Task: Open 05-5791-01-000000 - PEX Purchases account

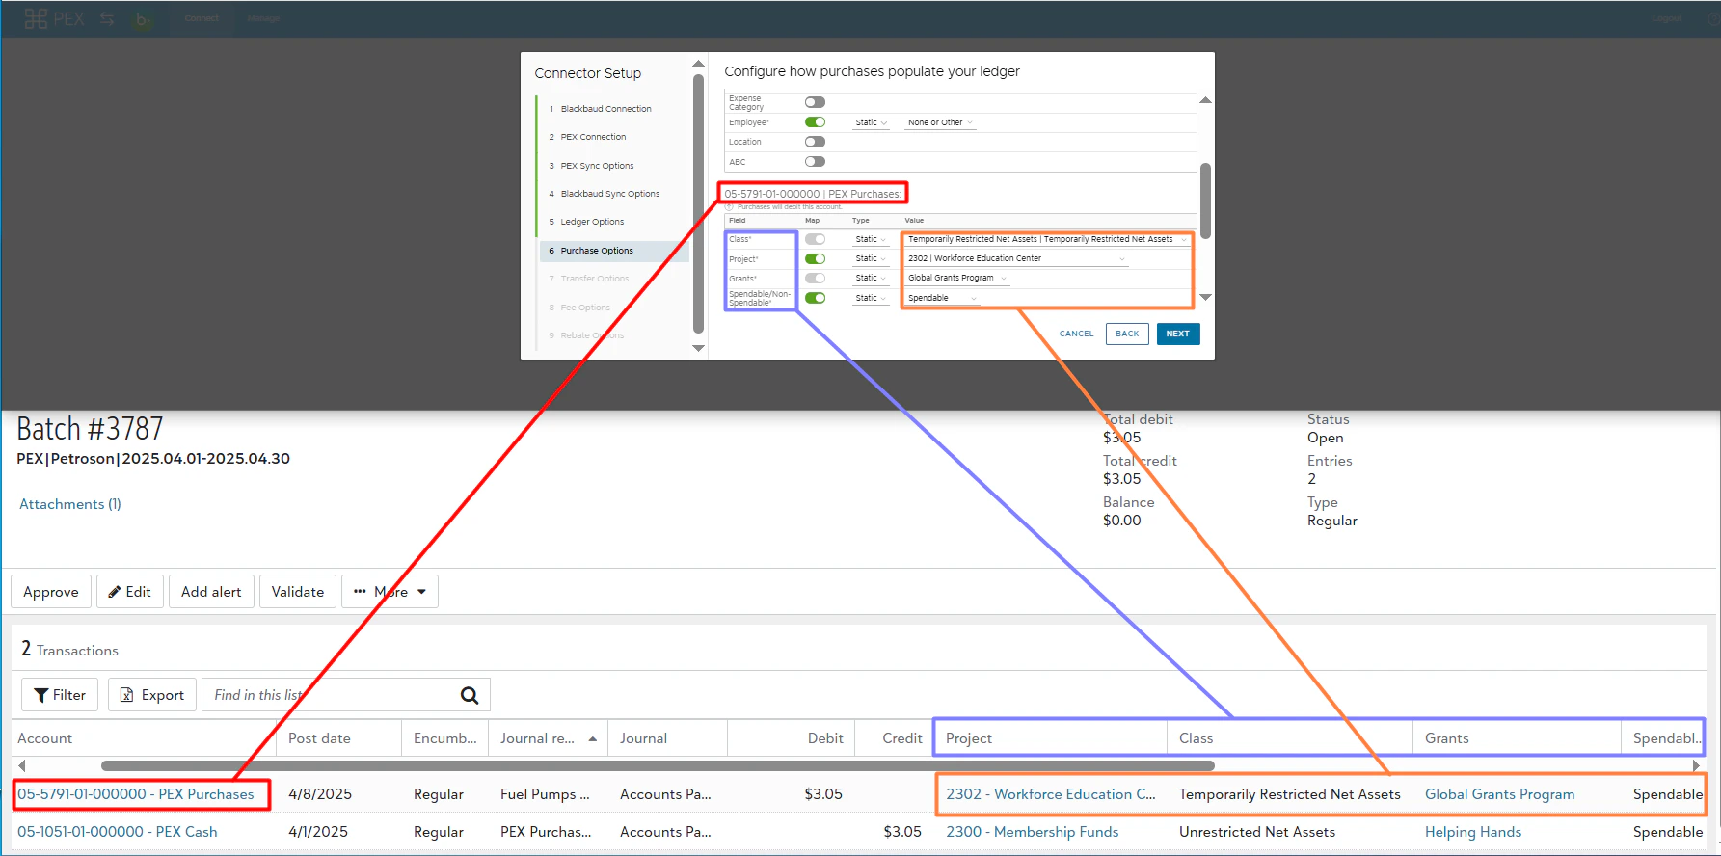Action: point(136,794)
